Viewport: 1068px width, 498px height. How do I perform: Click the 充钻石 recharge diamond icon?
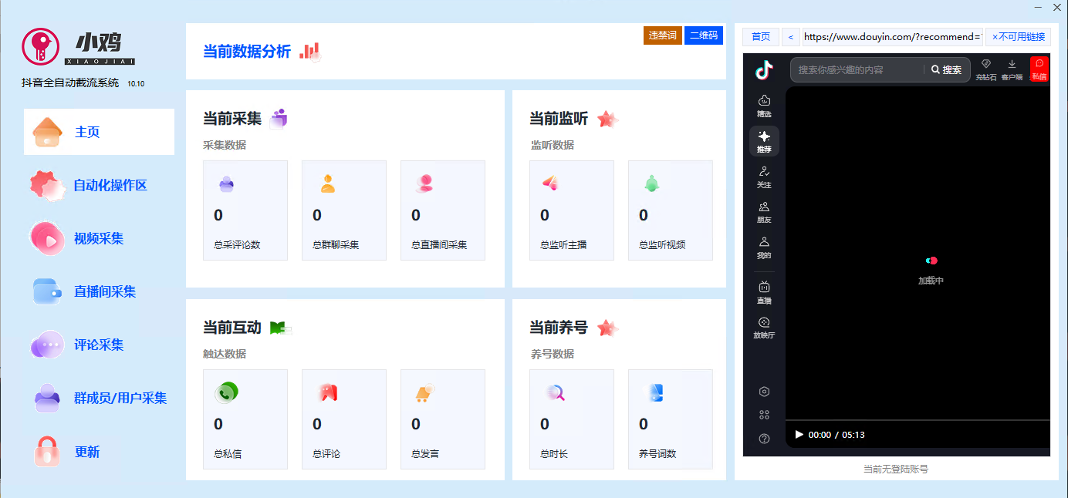tap(985, 68)
